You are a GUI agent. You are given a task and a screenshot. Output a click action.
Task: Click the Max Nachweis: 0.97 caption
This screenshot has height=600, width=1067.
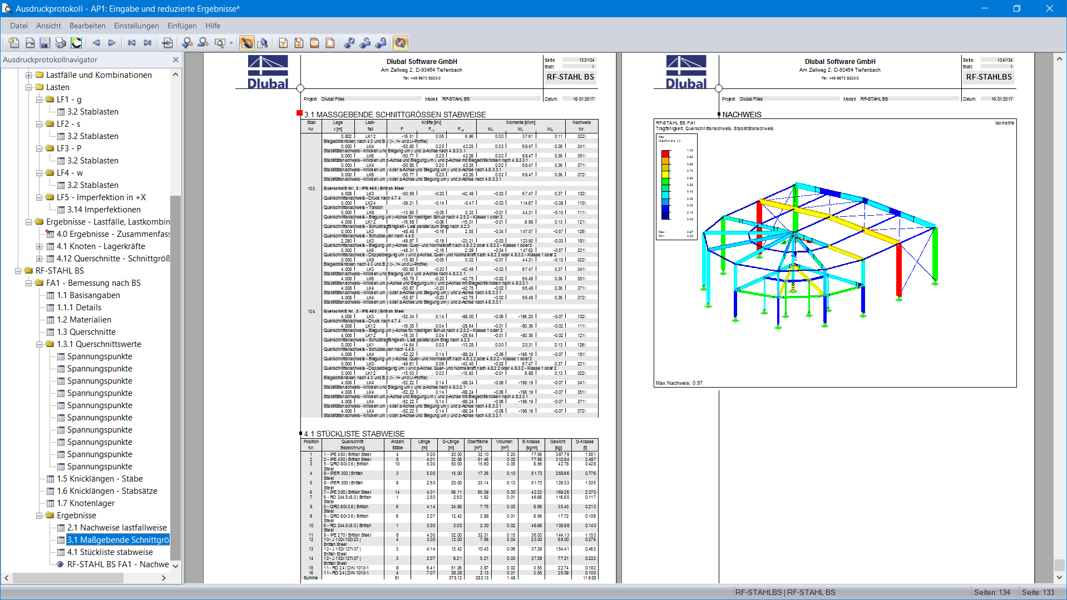coord(679,383)
